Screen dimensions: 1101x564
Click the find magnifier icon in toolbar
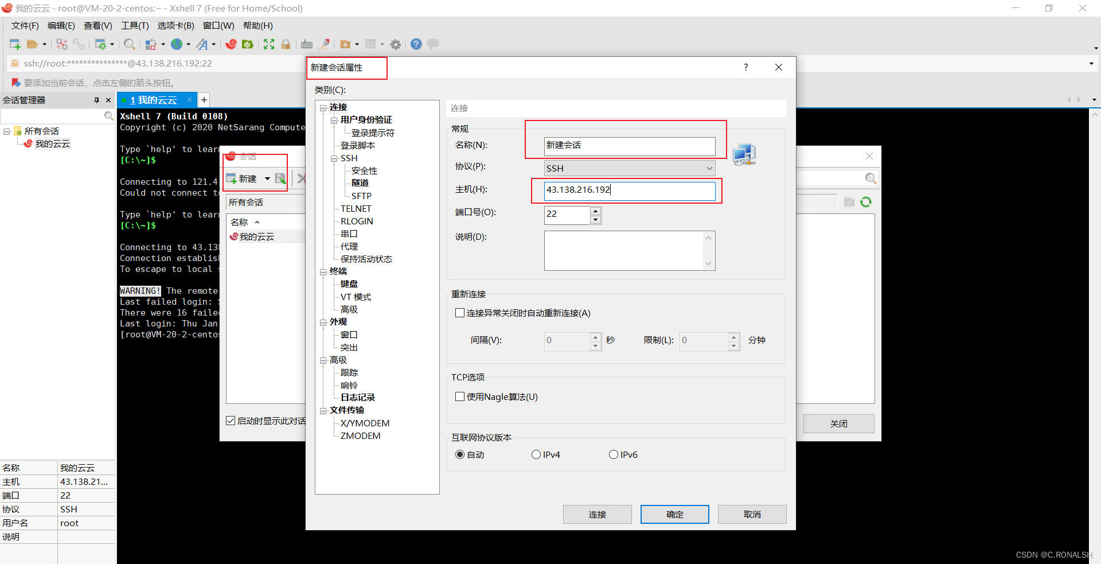pos(130,44)
